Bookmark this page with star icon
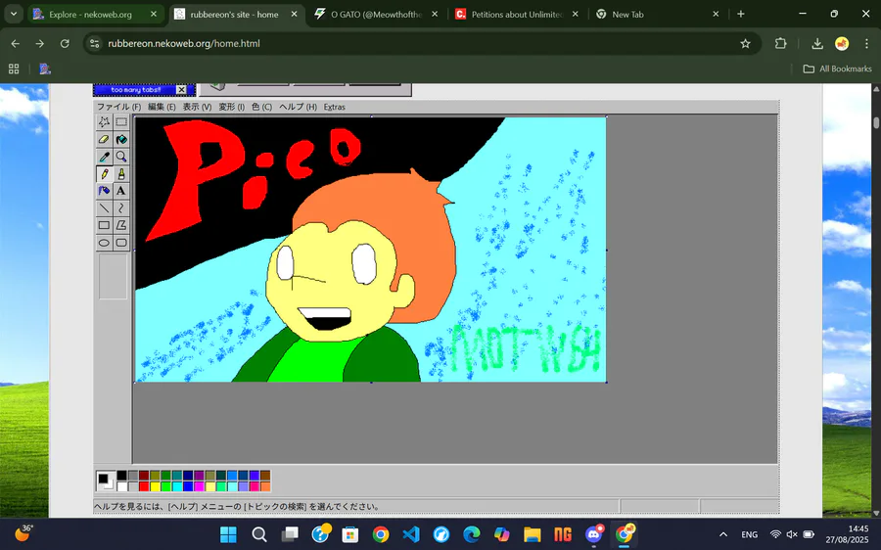 tap(745, 43)
